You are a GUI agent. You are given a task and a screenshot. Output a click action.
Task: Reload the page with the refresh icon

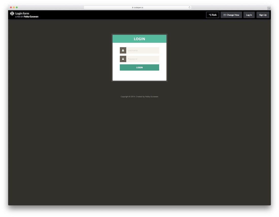pyautogui.click(x=189, y=7)
